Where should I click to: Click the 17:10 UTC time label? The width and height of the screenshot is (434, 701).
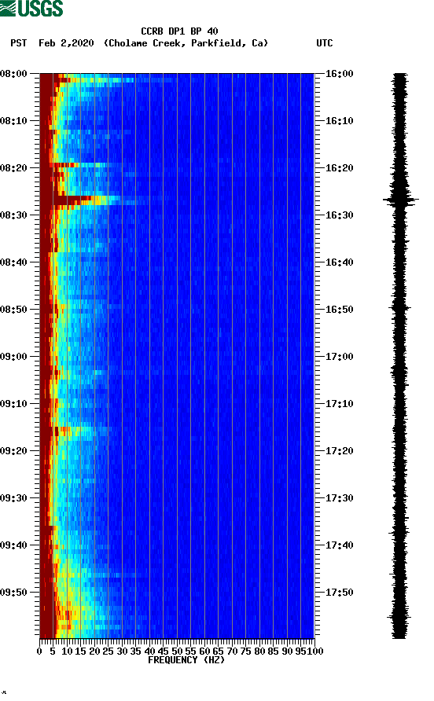tap(339, 404)
